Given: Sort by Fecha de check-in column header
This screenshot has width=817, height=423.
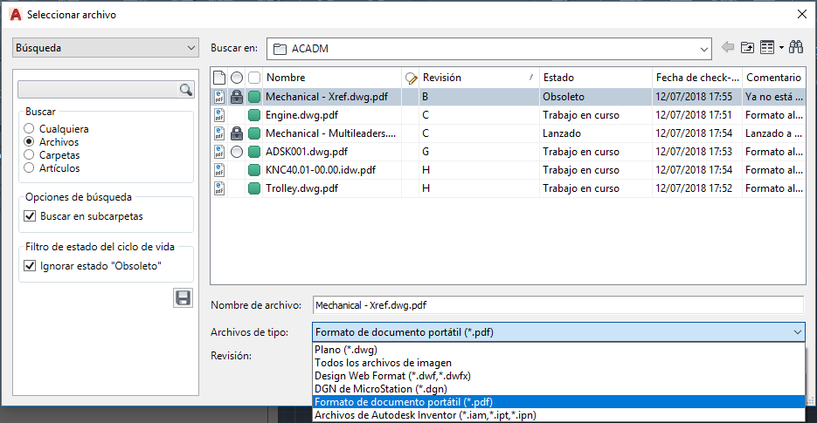Looking at the screenshot, I should [697, 78].
